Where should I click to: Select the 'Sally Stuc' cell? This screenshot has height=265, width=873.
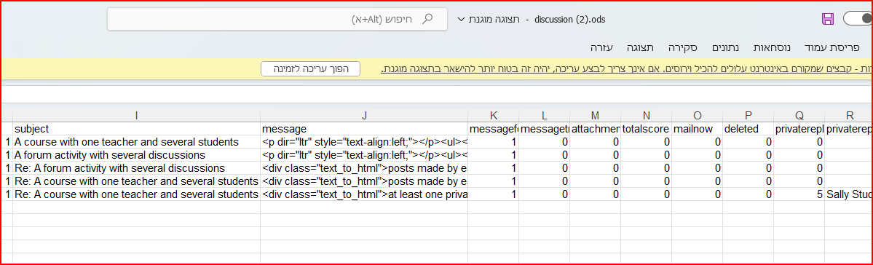849,194
